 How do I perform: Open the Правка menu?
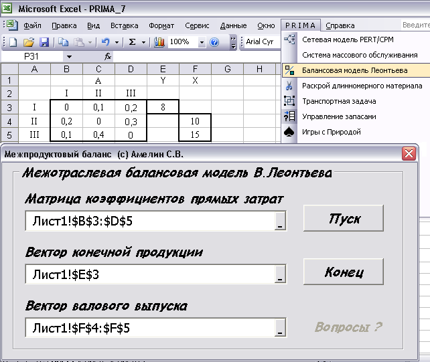tap(64, 25)
